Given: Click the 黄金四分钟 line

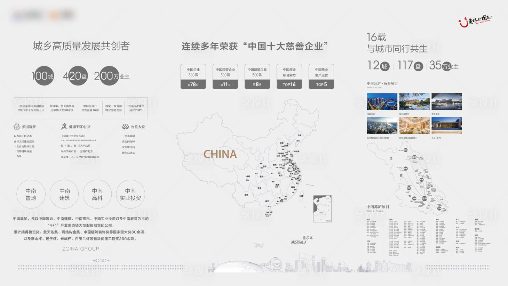Looking at the screenshot, I should [x=128, y=141].
